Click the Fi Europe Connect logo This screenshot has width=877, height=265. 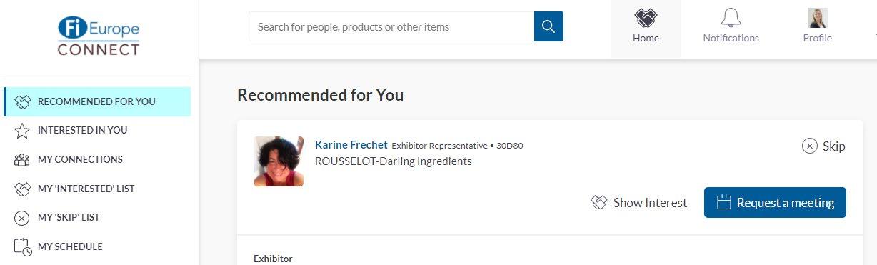[x=99, y=37]
